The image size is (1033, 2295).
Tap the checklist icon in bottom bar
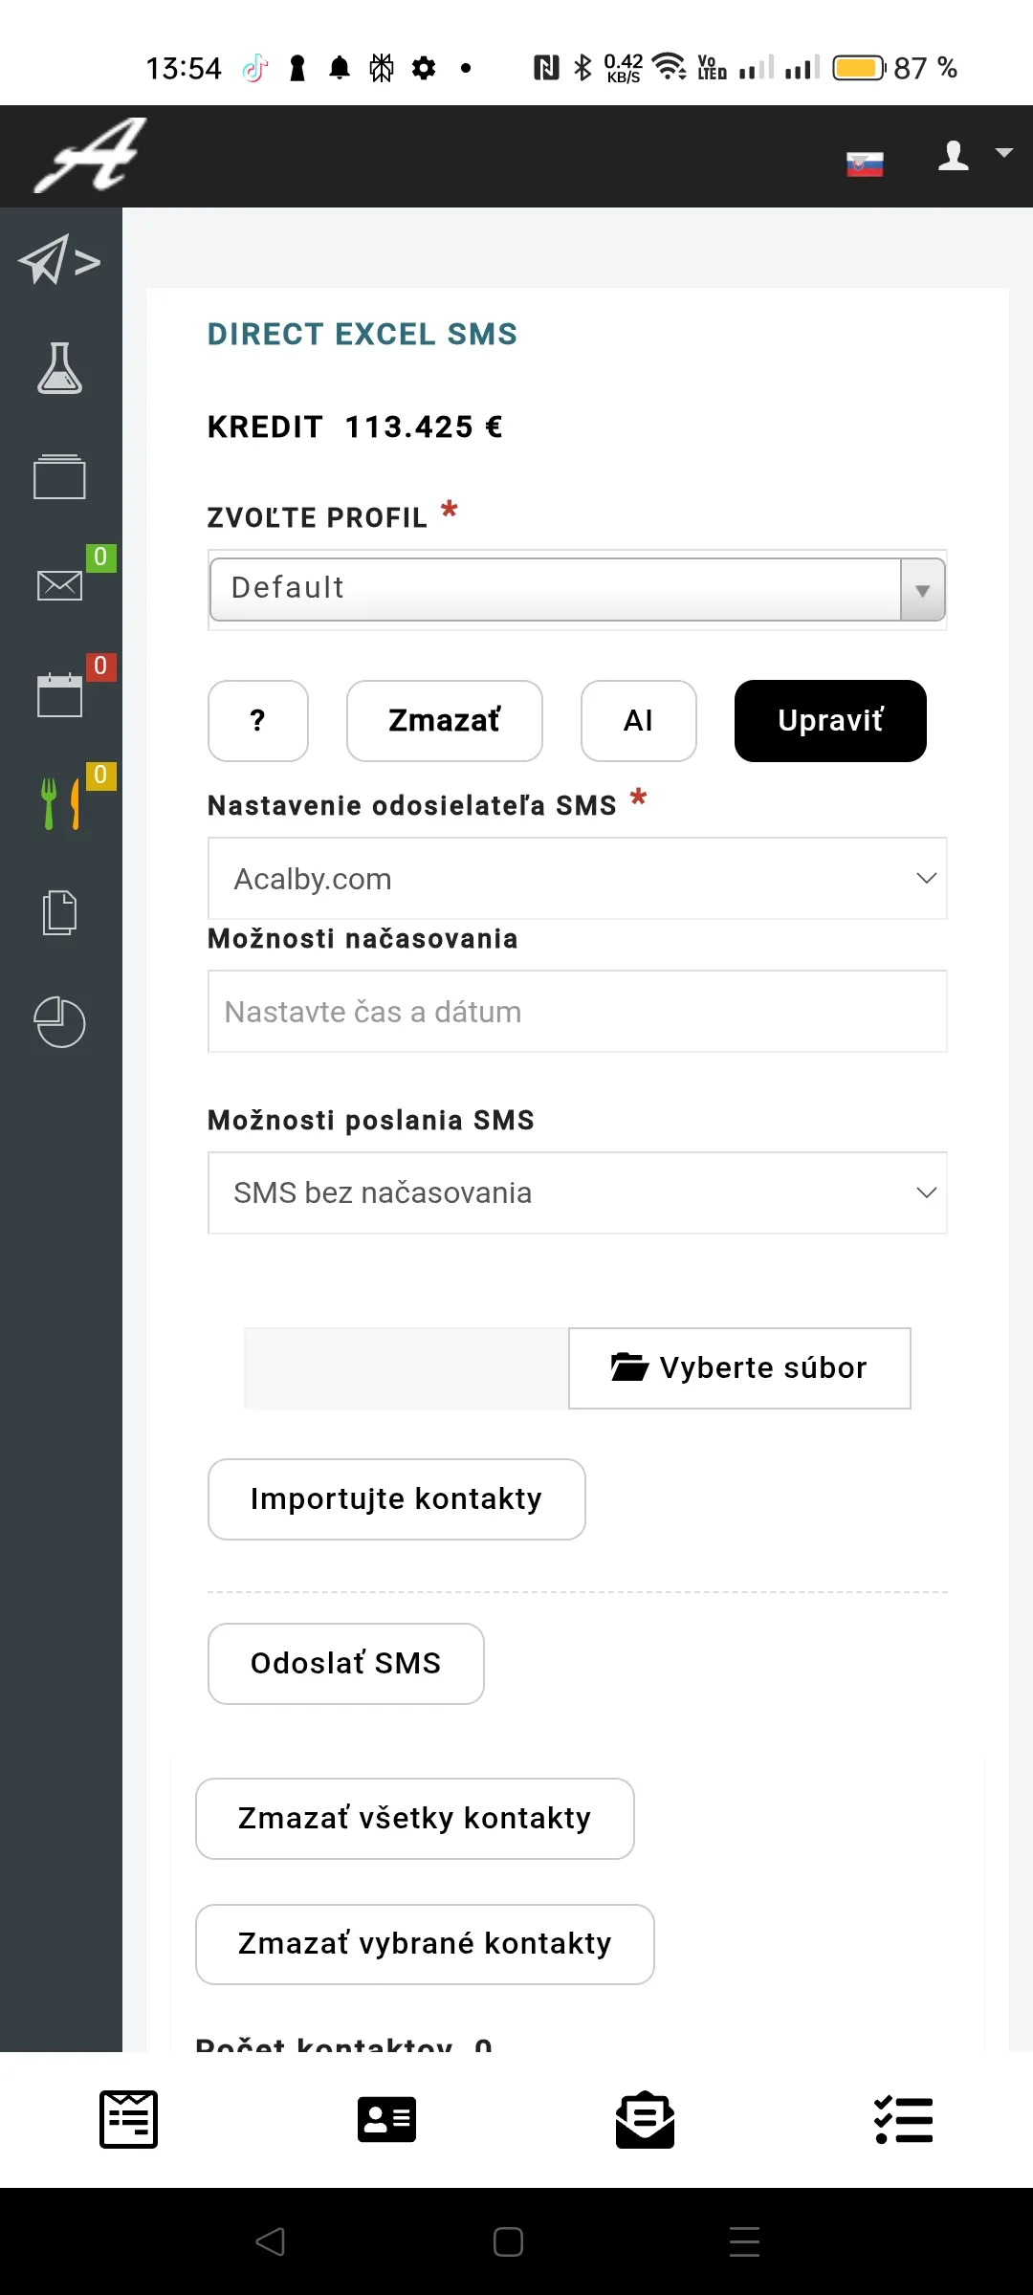click(x=903, y=2119)
